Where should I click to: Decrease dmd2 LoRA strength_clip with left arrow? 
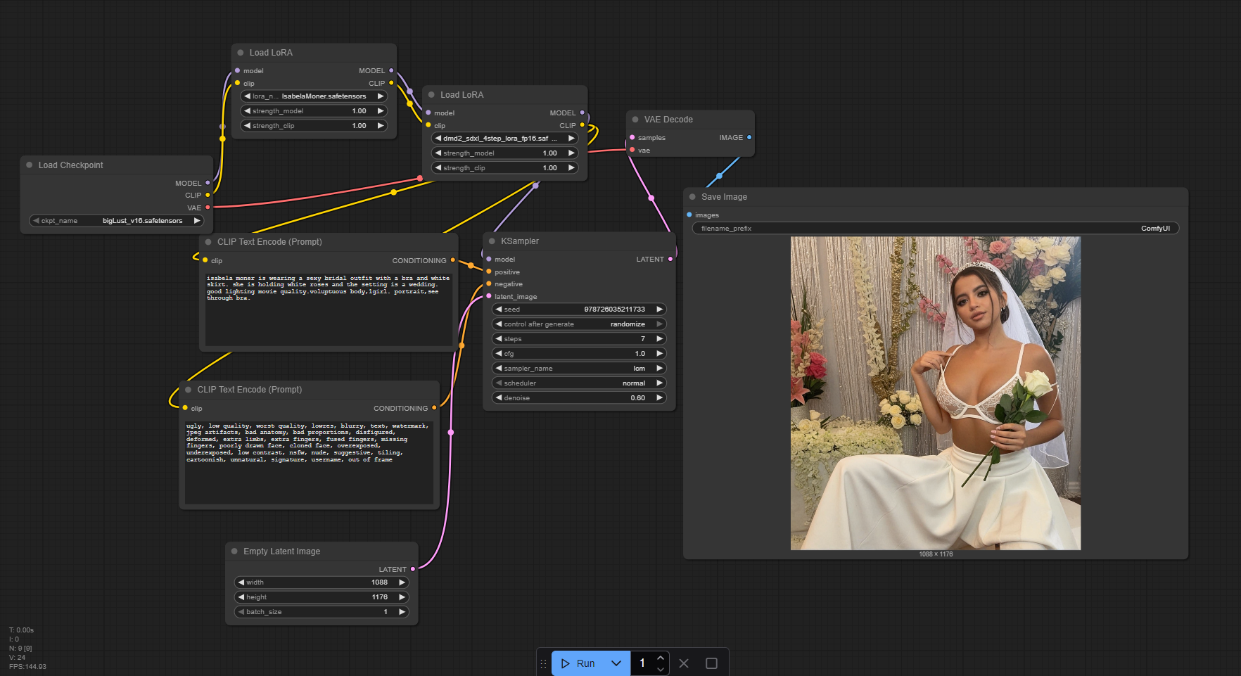point(438,168)
